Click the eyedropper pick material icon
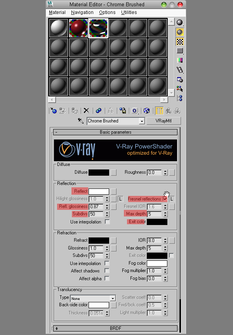The width and height of the screenshot is (233, 335). (x=80, y=121)
